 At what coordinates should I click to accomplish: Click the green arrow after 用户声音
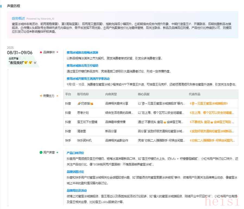57,152
